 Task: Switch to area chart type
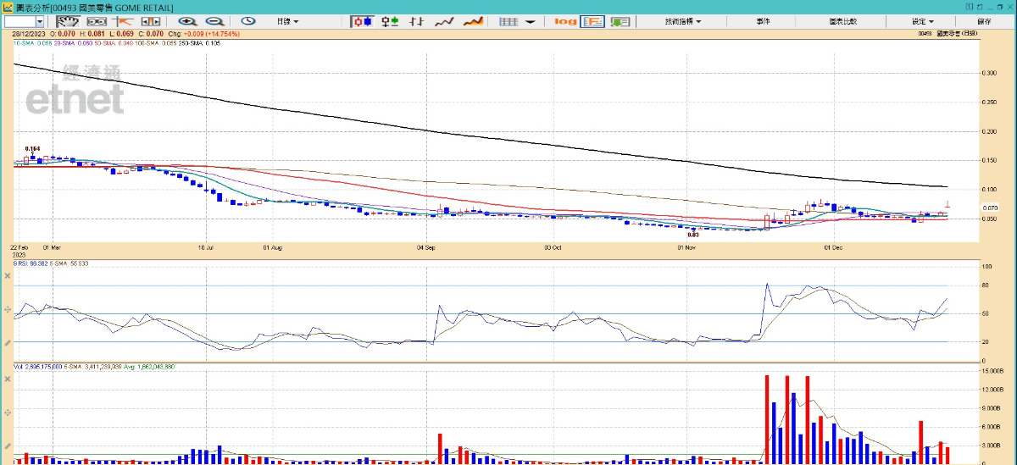coord(473,20)
